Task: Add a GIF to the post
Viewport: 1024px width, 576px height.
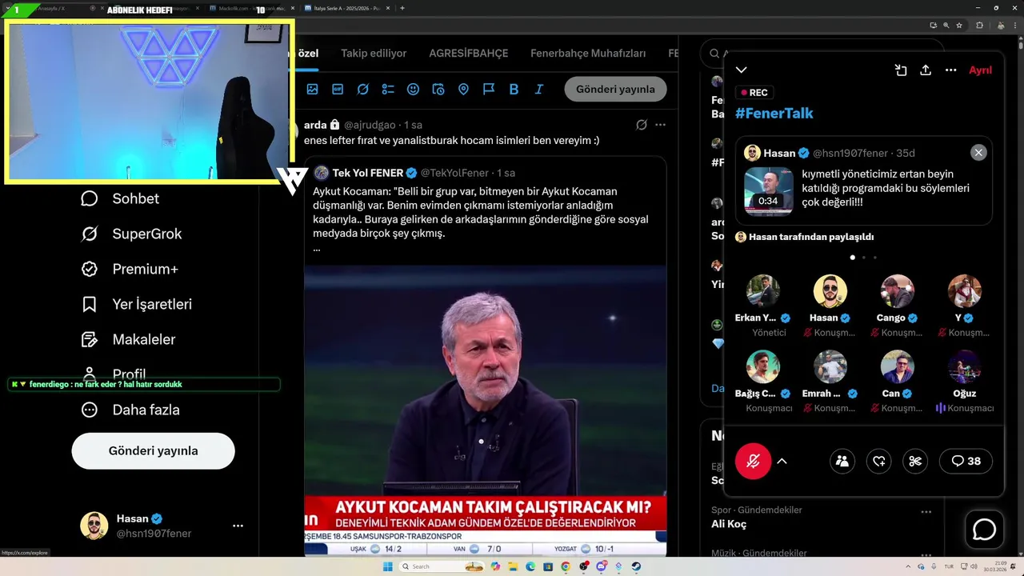Action: (x=338, y=89)
